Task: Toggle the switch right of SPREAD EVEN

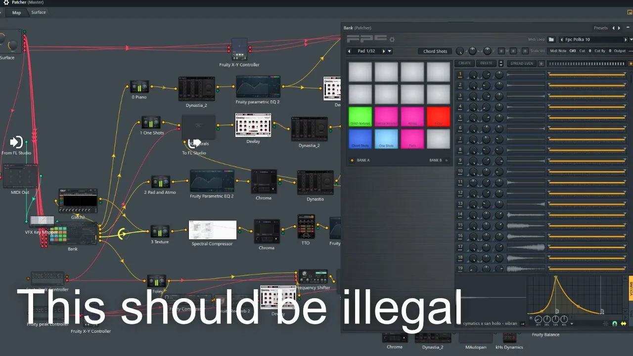Action: (541, 63)
